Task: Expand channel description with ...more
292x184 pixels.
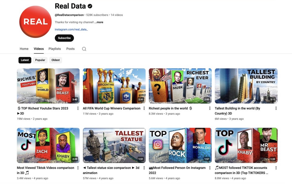Action: pyautogui.click(x=99, y=22)
